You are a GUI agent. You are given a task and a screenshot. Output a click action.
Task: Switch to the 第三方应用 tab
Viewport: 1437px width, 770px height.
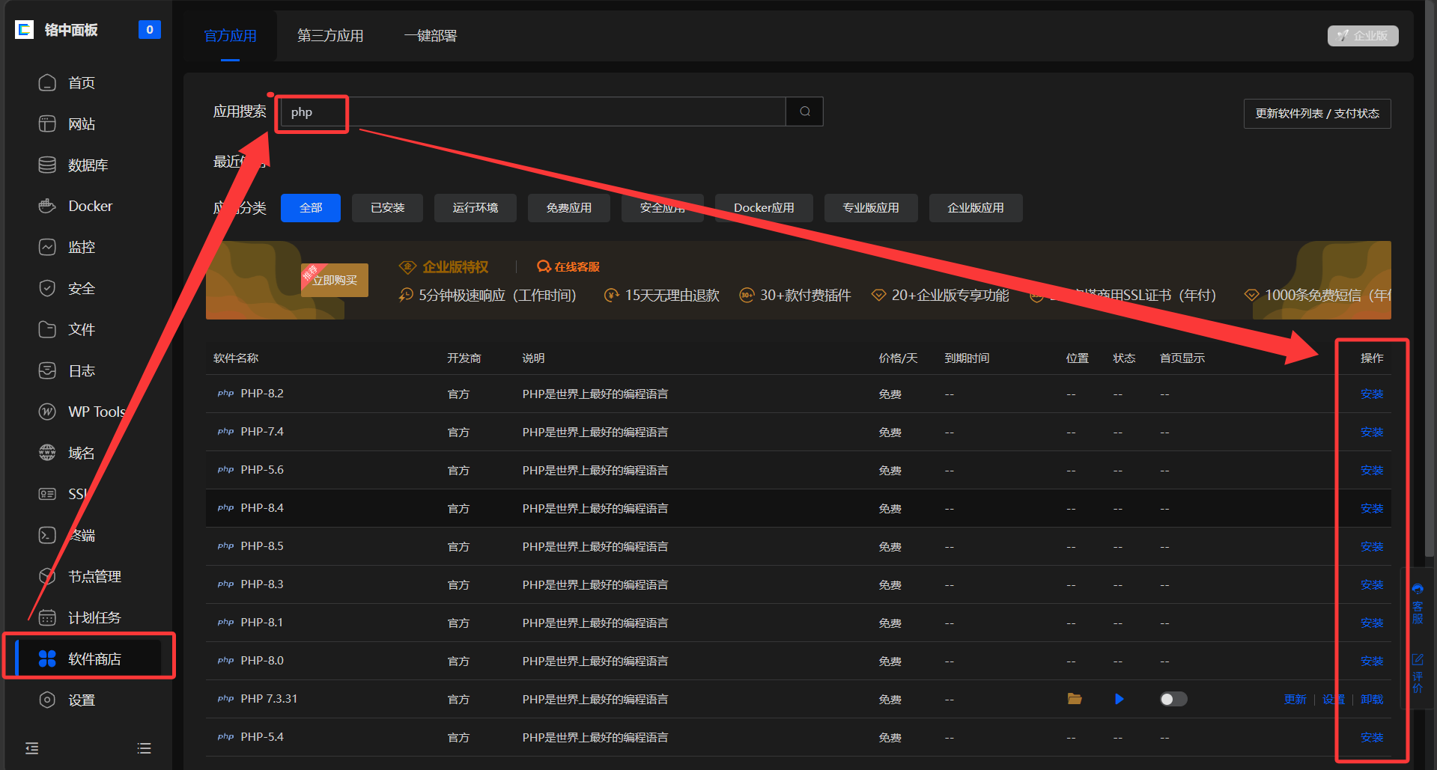[x=330, y=36]
